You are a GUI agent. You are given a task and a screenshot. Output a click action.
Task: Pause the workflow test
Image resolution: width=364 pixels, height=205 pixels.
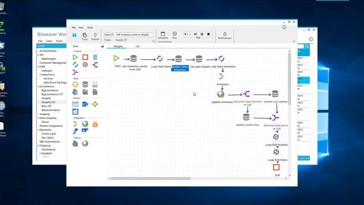[x=202, y=34]
